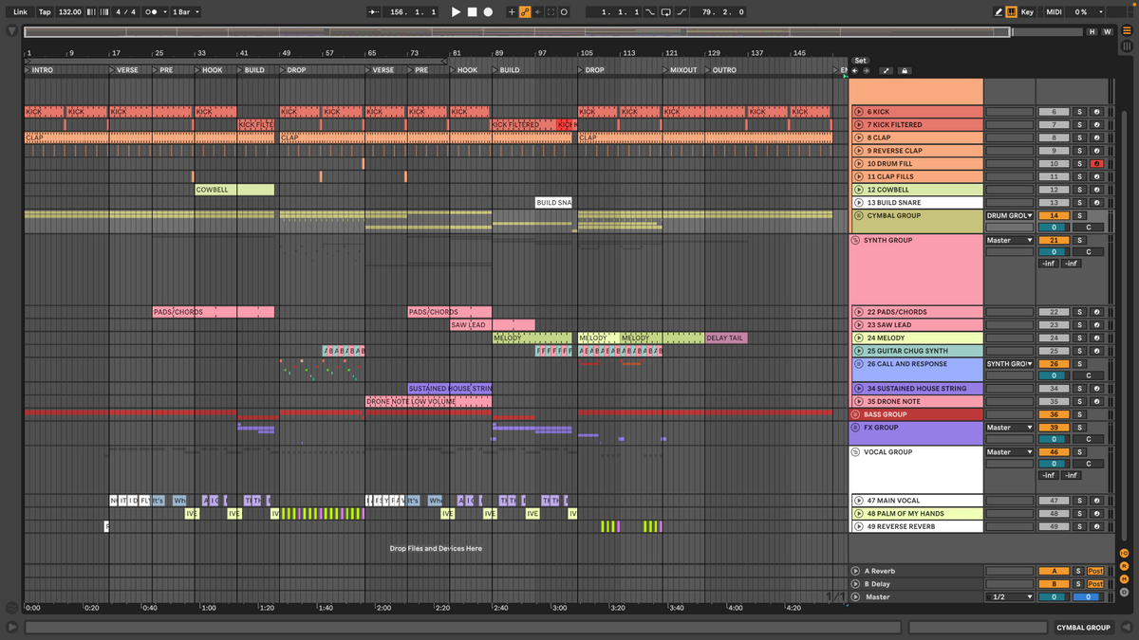
Task: Disable track activator 14 for CYMBAL GROUP
Action: (1053, 216)
